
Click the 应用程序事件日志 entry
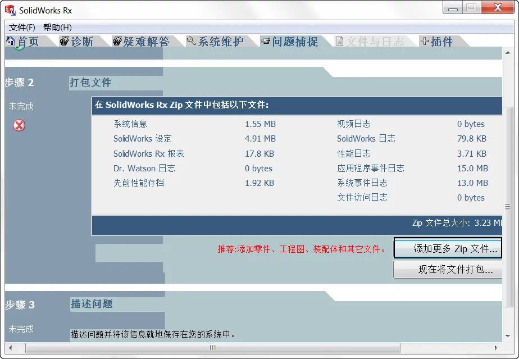coord(371,168)
